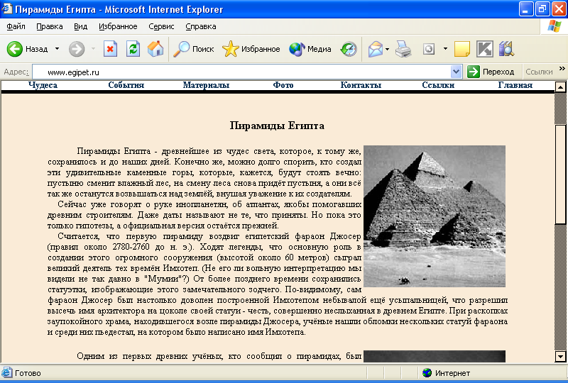Image resolution: width=568 pixels, height=383 pixels.
Task: Click the vertical scrollbar down arrow
Action: pos(560,356)
